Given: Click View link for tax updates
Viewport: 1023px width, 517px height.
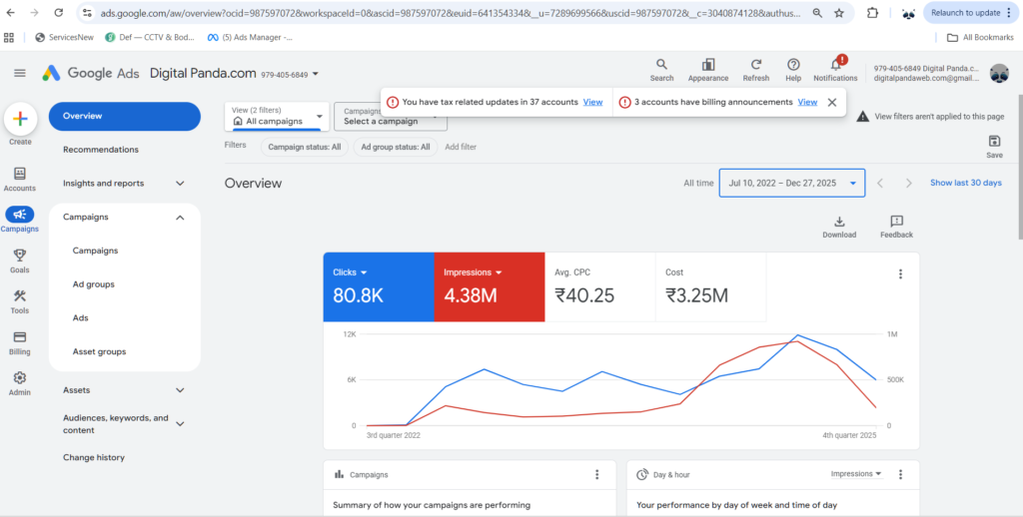Looking at the screenshot, I should point(592,102).
